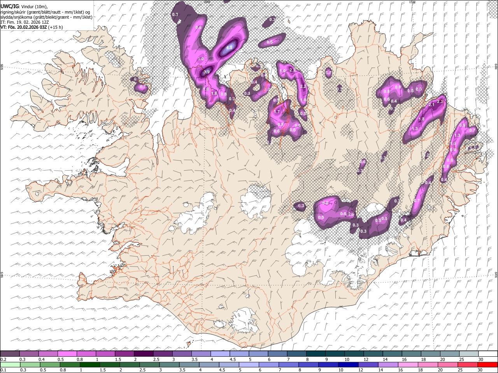
Task: Click upper legend swatch between 18 and 20
Action: (x=430, y=354)
